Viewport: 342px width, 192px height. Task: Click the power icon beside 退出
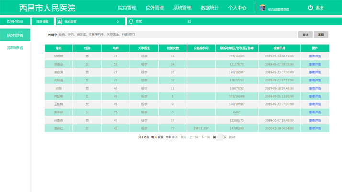pos(310,8)
